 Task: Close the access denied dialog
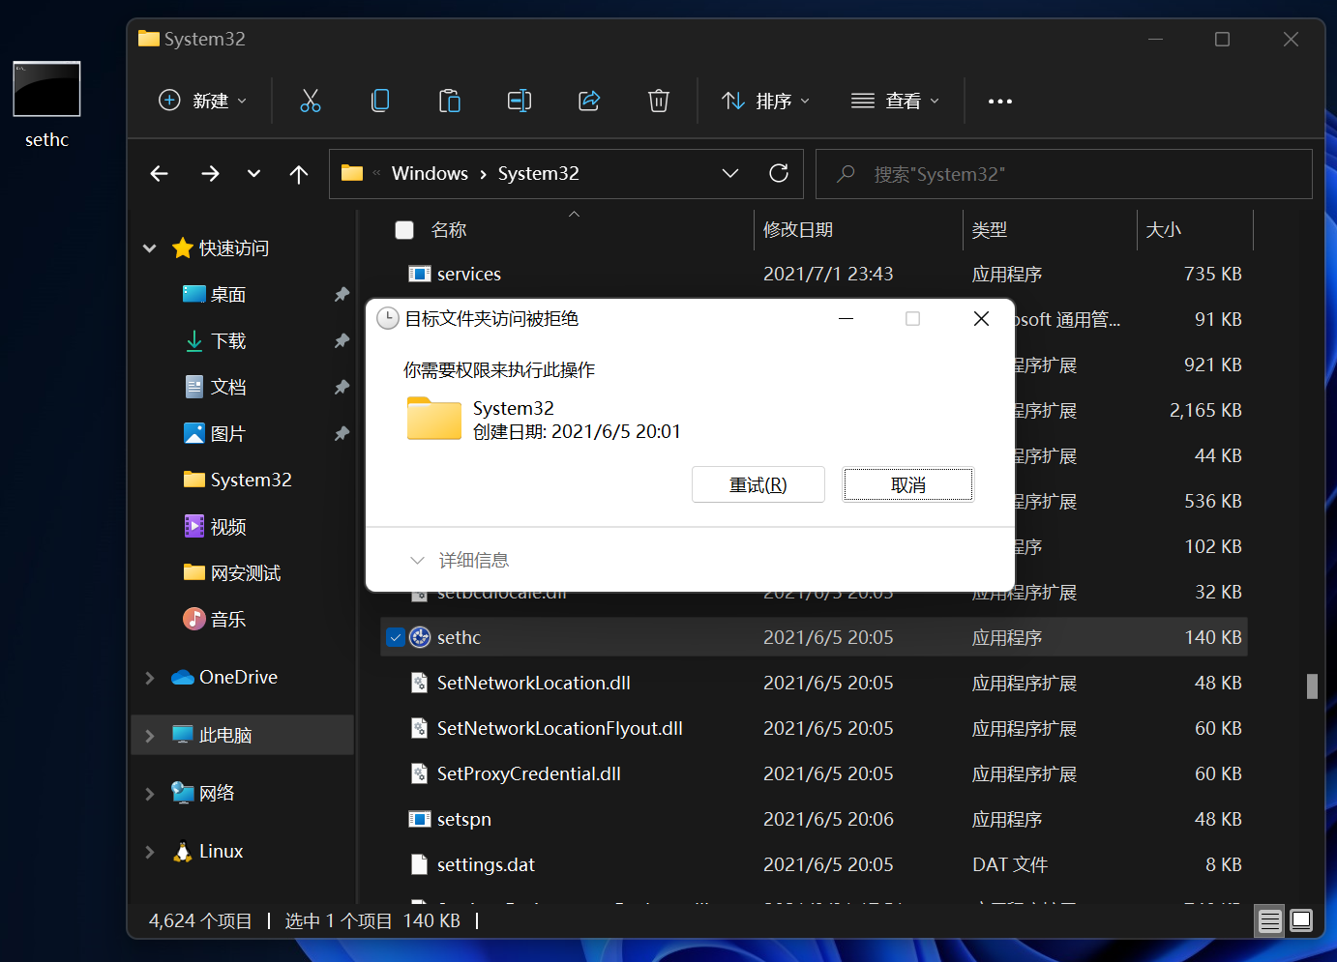tap(981, 319)
